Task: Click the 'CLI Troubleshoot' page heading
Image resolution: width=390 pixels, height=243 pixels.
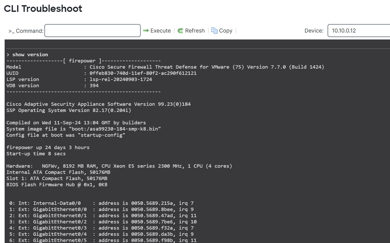Action: [43, 9]
